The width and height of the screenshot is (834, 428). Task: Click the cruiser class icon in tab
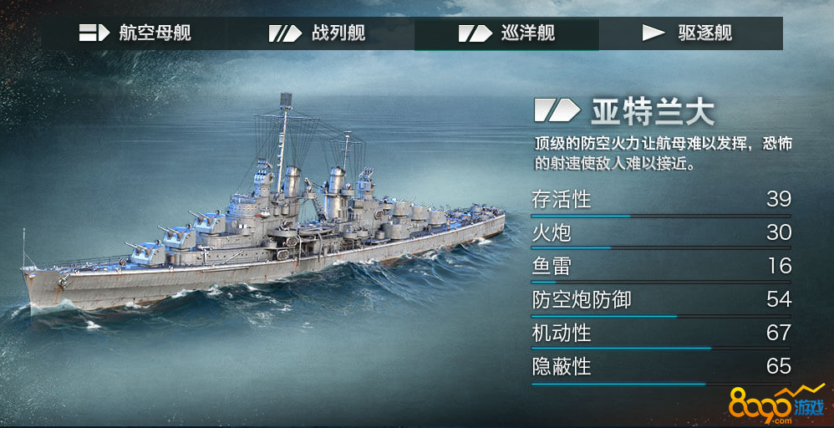pyautogui.click(x=475, y=33)
